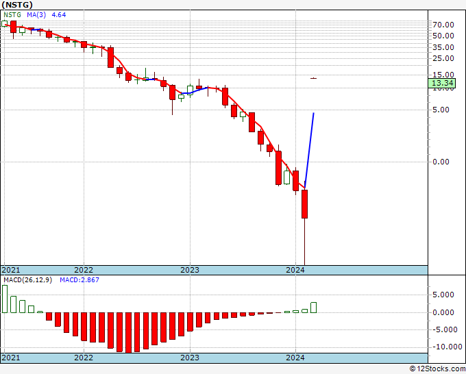The image size is (466, 374).
Task: Click the 35.00 price axis label
Action: click(443, 47)
